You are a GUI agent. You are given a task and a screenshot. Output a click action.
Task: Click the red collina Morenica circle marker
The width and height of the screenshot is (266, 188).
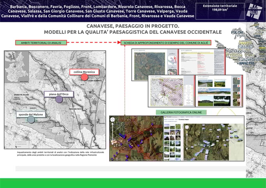click(85, 77)
